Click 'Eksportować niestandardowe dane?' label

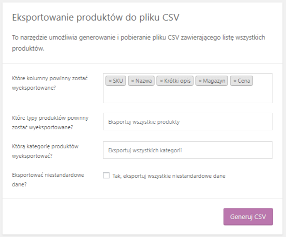48,179
